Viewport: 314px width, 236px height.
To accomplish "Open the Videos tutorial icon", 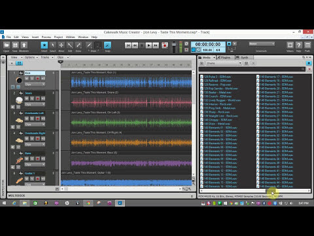I will tap(290, 45).
